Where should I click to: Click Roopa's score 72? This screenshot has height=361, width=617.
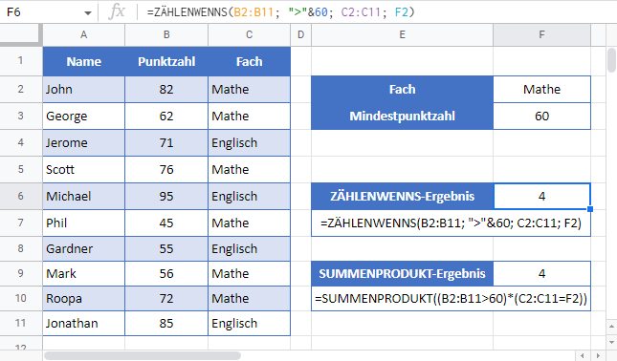click(x=166, y=299)
